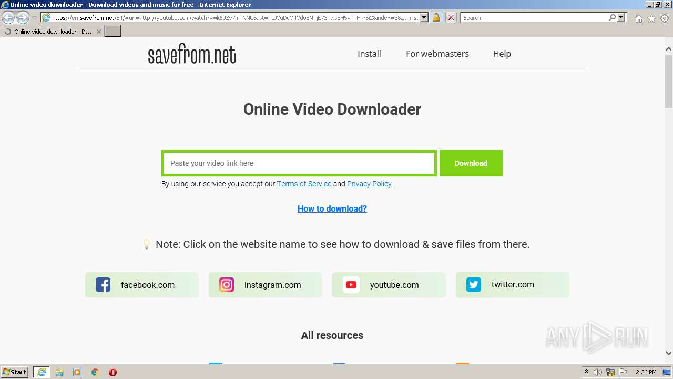The image size is (673, 379).
Task: Open the Tools gear icon
Action: pos(665,18)
